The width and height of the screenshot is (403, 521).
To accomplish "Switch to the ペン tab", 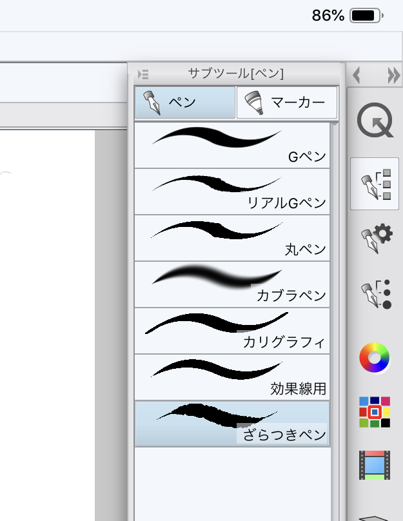I will point(184,103).
